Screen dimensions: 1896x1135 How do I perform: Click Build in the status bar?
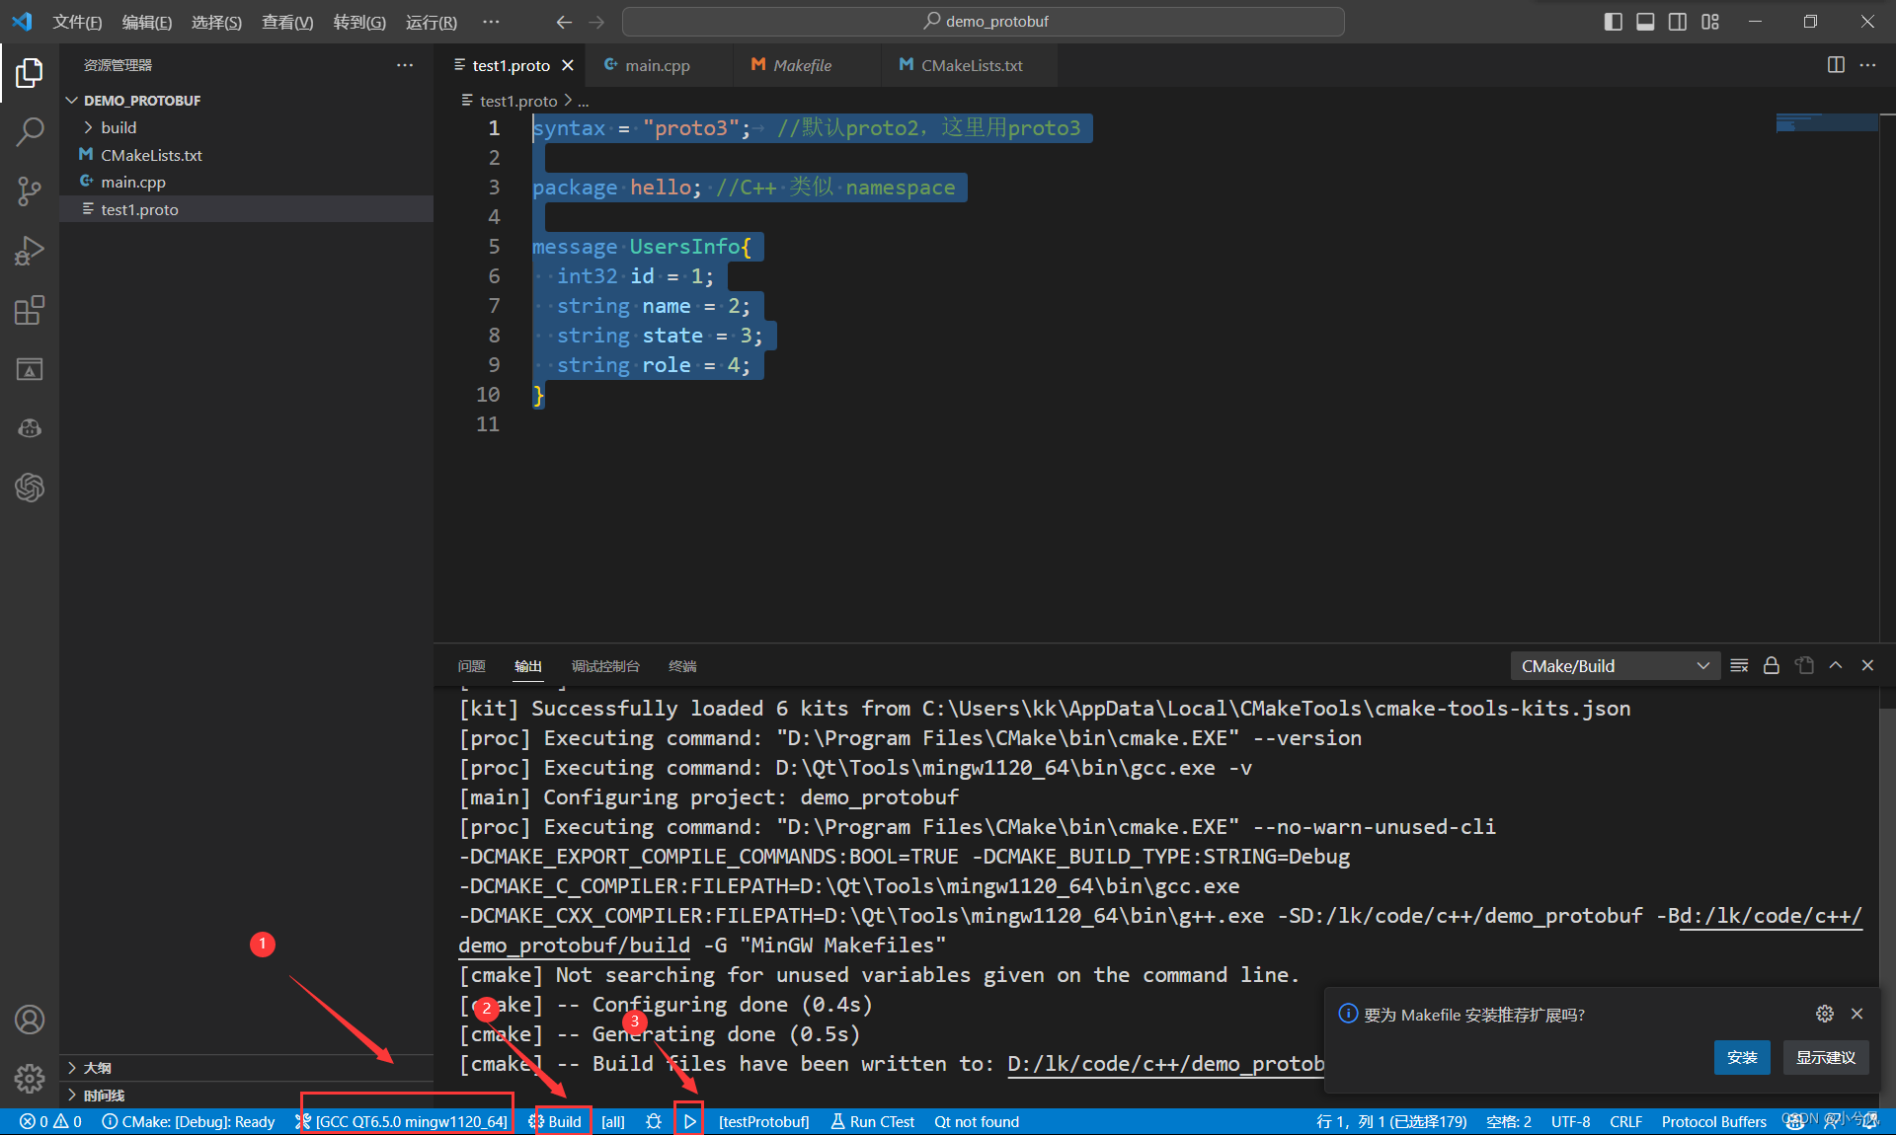[555, 1121]
